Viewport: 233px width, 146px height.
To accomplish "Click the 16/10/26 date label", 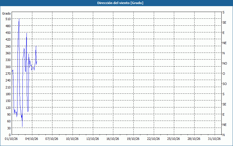I will pyautogui.click(x=113, y=139).
